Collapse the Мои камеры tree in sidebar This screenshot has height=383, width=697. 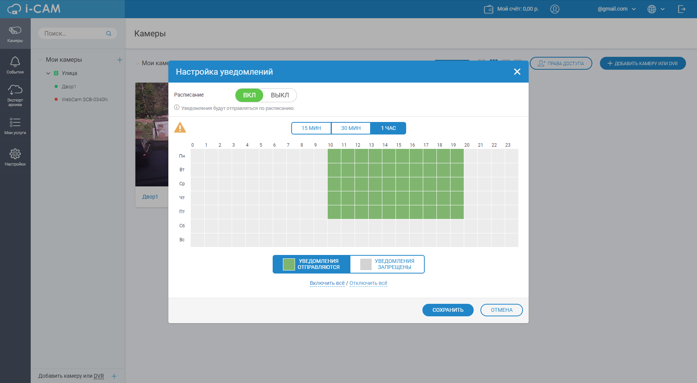pyautogui.click(x=41, y=60)
